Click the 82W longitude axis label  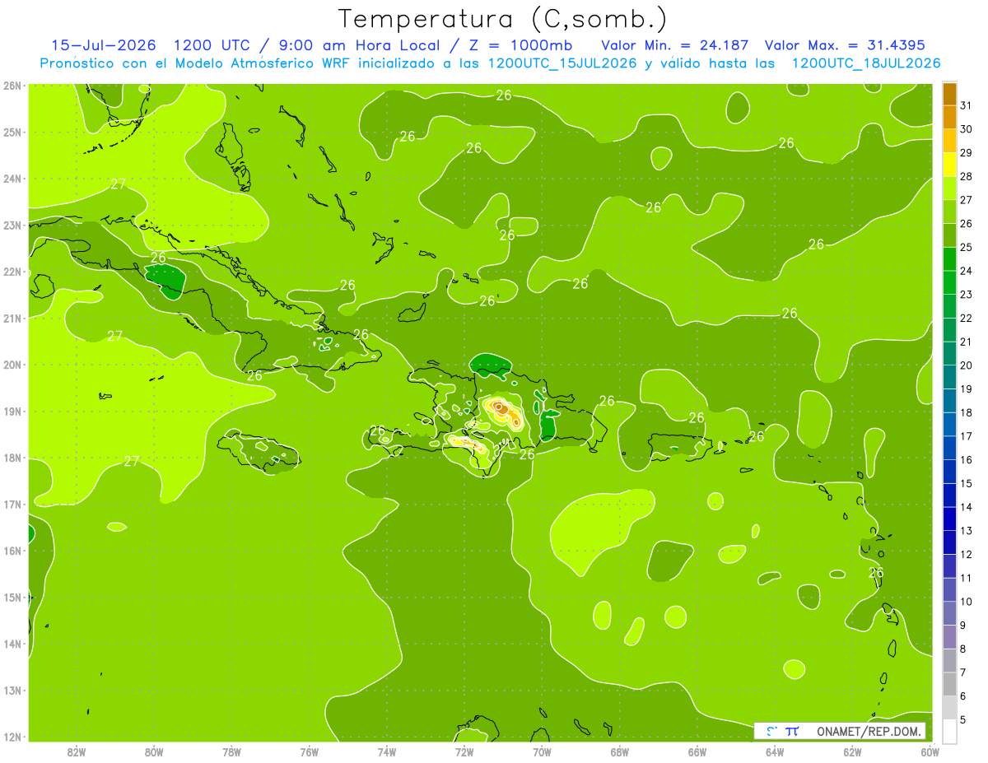(77, 752)
